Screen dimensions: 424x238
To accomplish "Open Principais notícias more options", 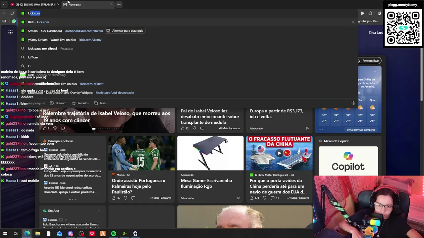I will (99, 141).
